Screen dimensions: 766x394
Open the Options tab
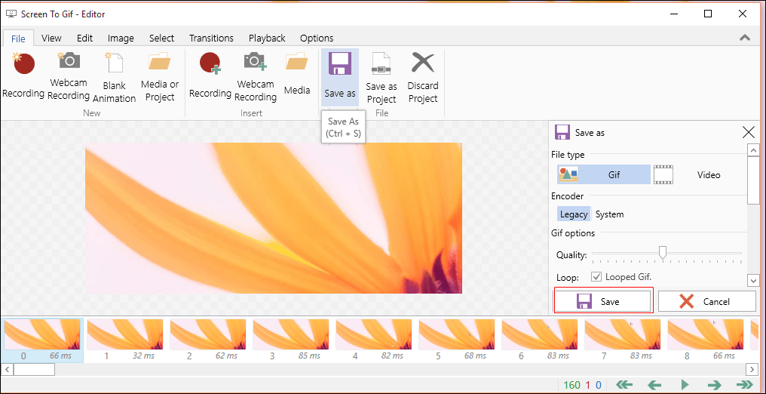[317, 38]
